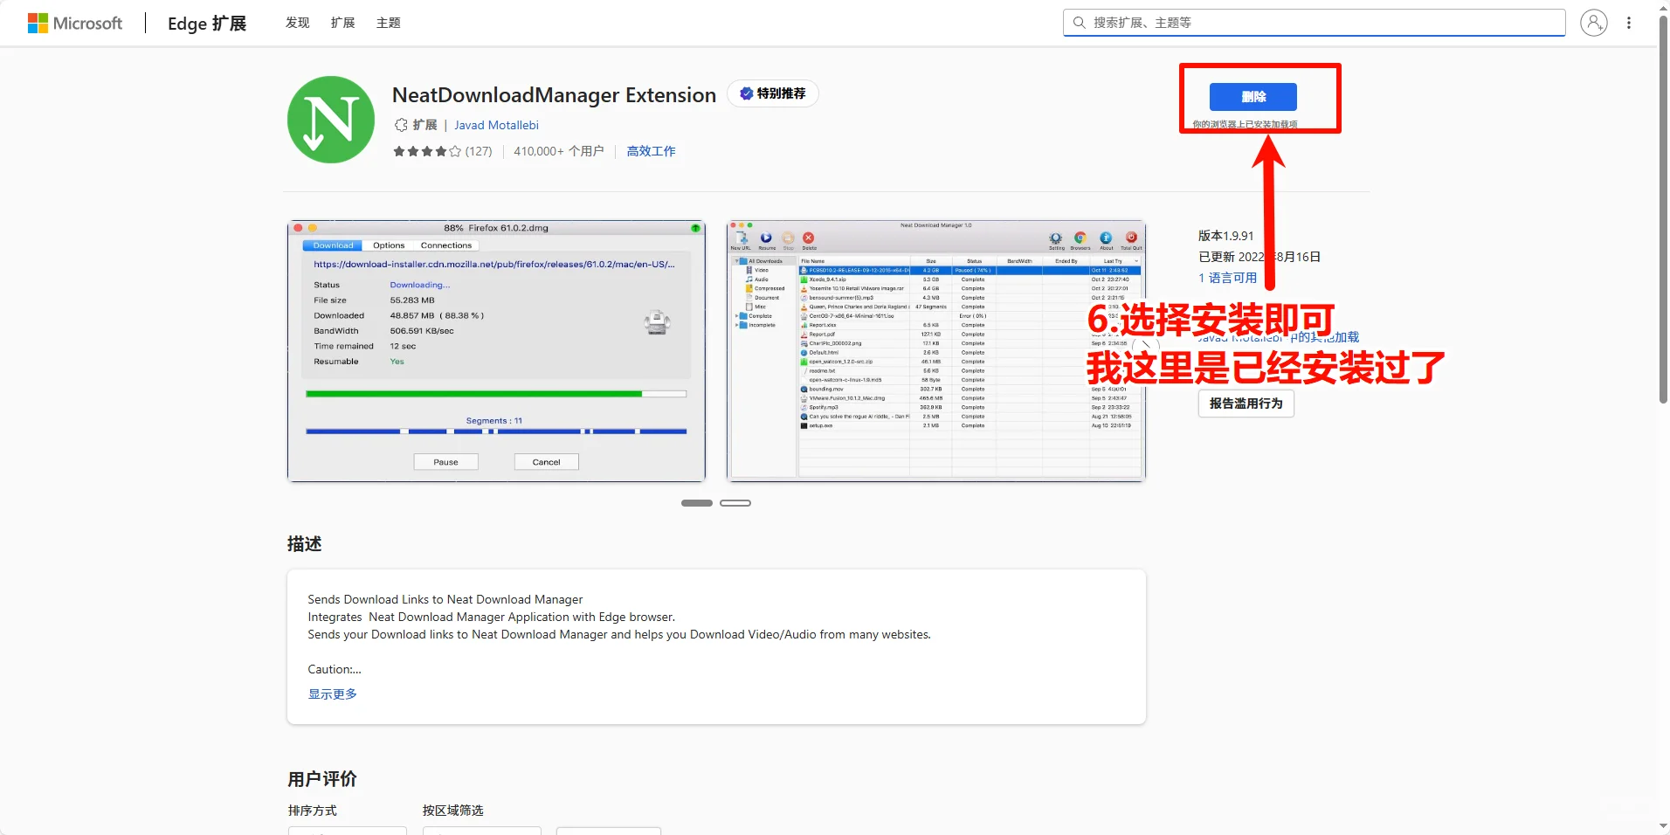Open publisher Javad Motallebi link

coord(496,125)
